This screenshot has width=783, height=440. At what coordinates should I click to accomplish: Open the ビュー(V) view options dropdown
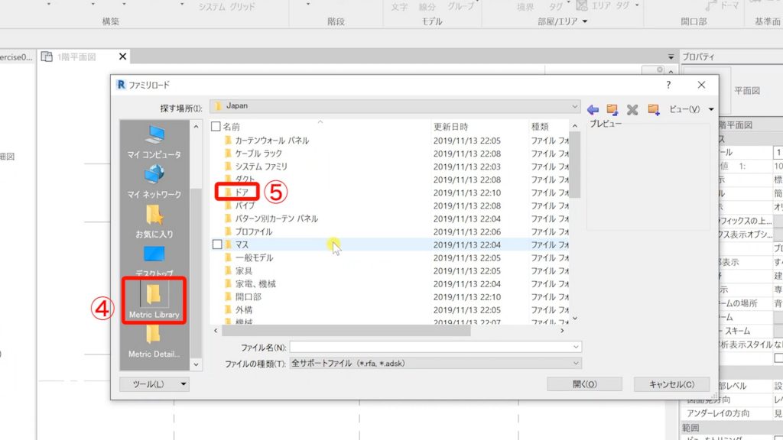coord(690,109)
